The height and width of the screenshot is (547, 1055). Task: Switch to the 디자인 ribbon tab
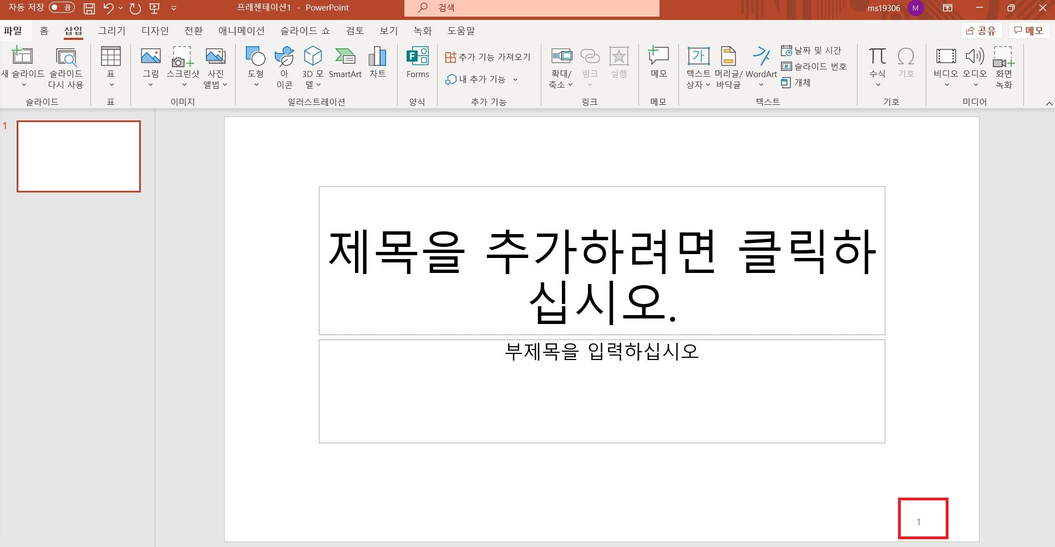(x=154, y=31)
